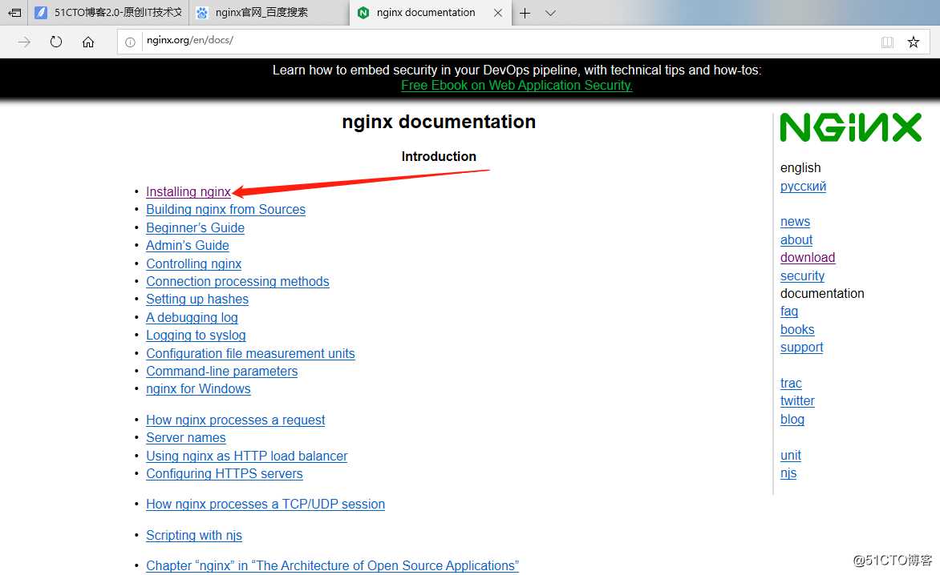The width and height of the screenshot is (940, 575).
Task: Expand the tab preview chevron
Action: 550,13
